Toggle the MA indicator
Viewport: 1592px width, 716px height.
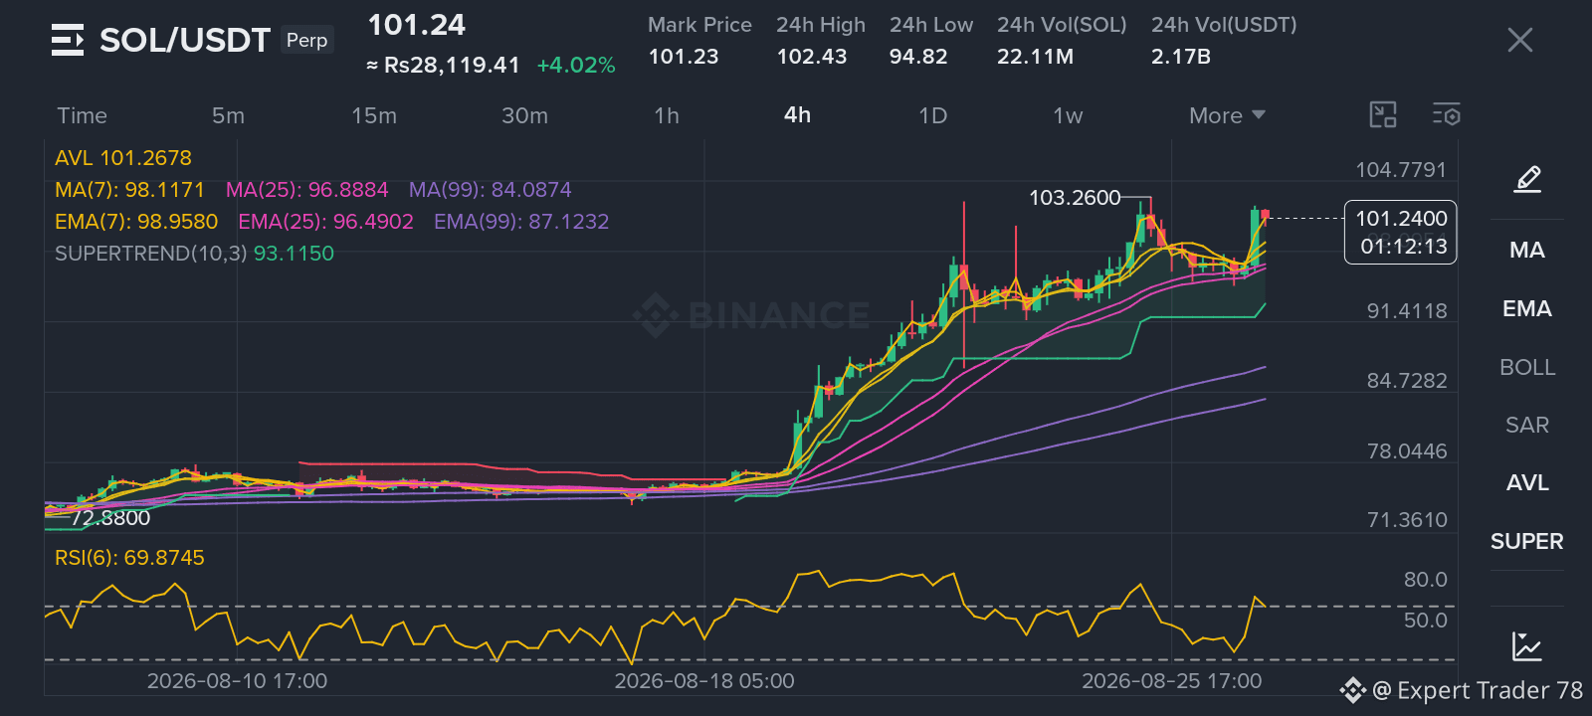click(1527, 250)
